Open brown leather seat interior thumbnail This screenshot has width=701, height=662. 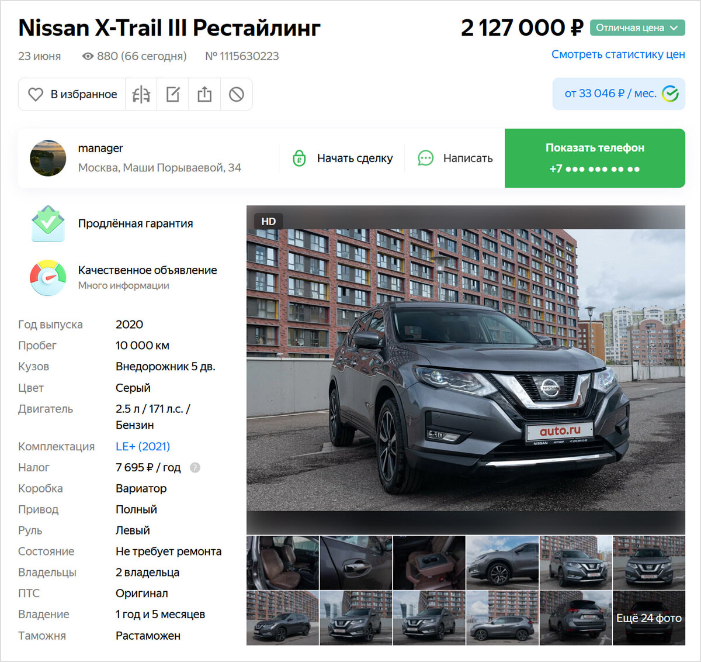pos(283,563)
